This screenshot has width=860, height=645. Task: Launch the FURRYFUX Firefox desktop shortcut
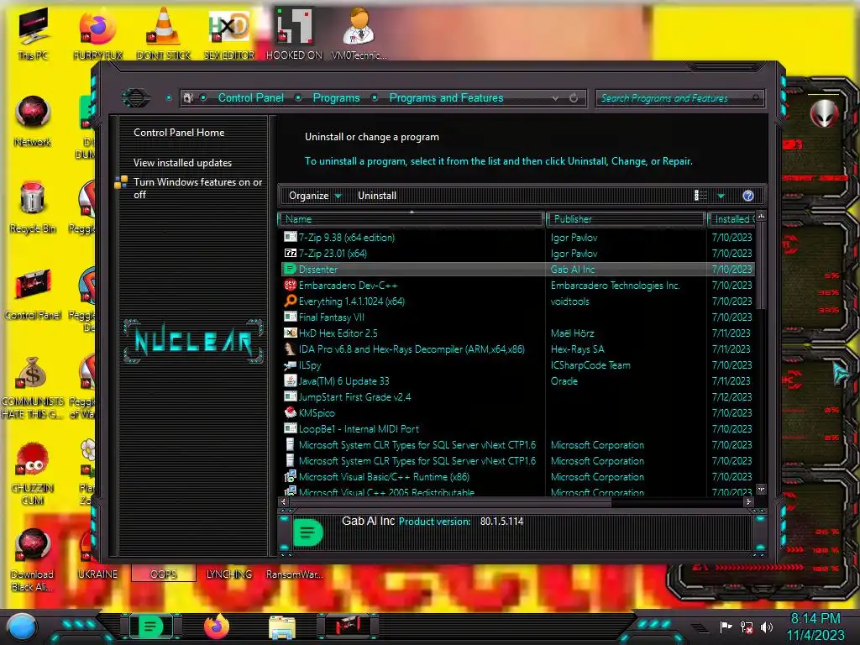tap(97, 34)
